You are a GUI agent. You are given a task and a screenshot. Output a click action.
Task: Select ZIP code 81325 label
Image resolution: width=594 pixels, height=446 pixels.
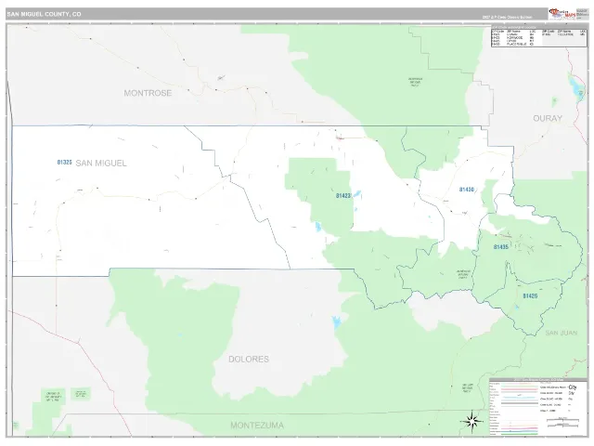[x=64, y=163]
